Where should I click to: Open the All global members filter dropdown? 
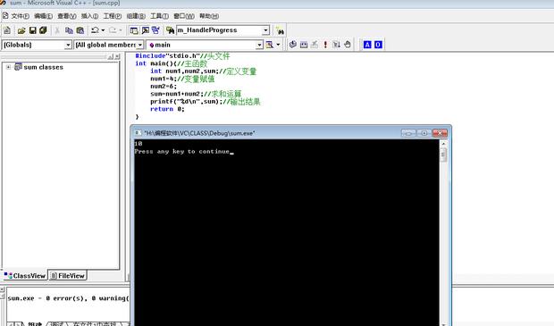(140, 45)
